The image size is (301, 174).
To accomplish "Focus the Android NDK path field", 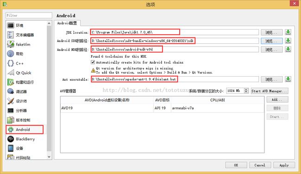I will click(175, 49).
